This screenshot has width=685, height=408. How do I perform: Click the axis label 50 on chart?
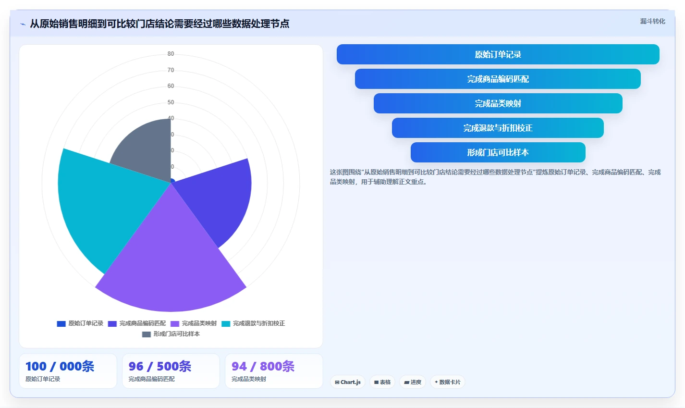tap(171, 102)
